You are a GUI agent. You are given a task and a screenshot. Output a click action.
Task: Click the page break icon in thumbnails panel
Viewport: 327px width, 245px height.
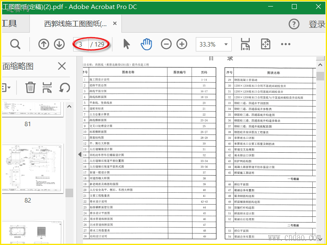point(47,87)
